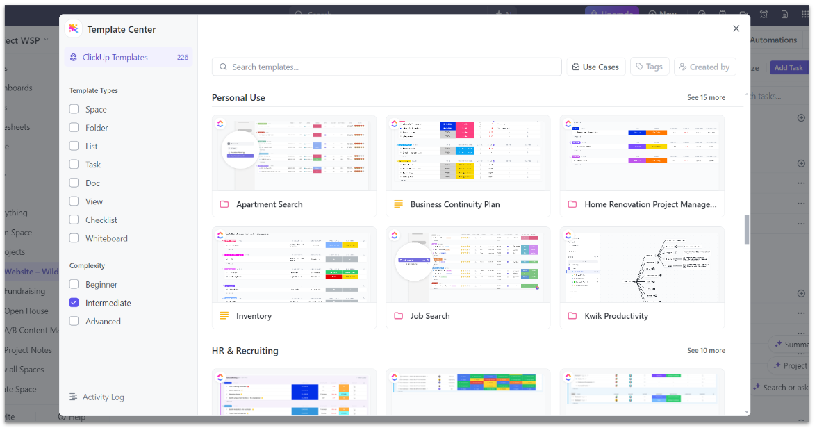Select the ClickUp Templates category

128,58
